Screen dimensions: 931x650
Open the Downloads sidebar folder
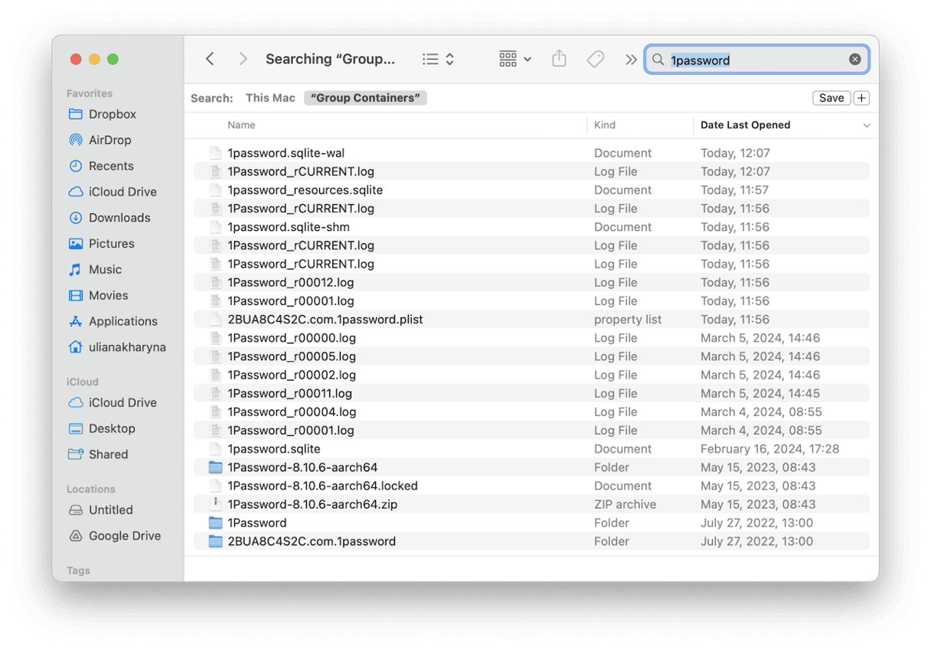click(x=119, y=218)
